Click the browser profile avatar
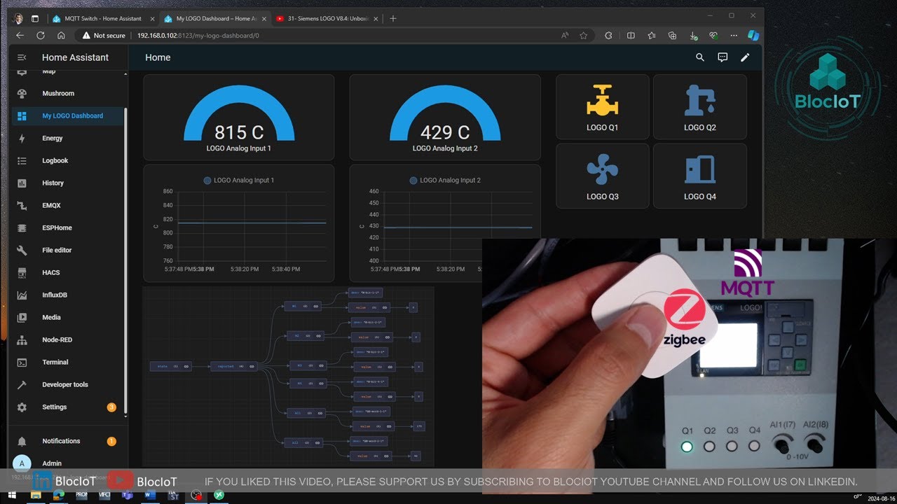897x504 pixels. pos(19,18)
